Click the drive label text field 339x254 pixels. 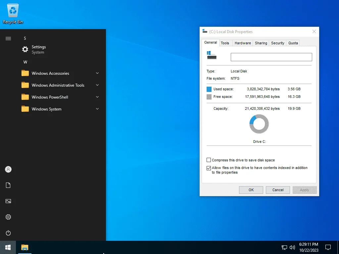(271, 57)
